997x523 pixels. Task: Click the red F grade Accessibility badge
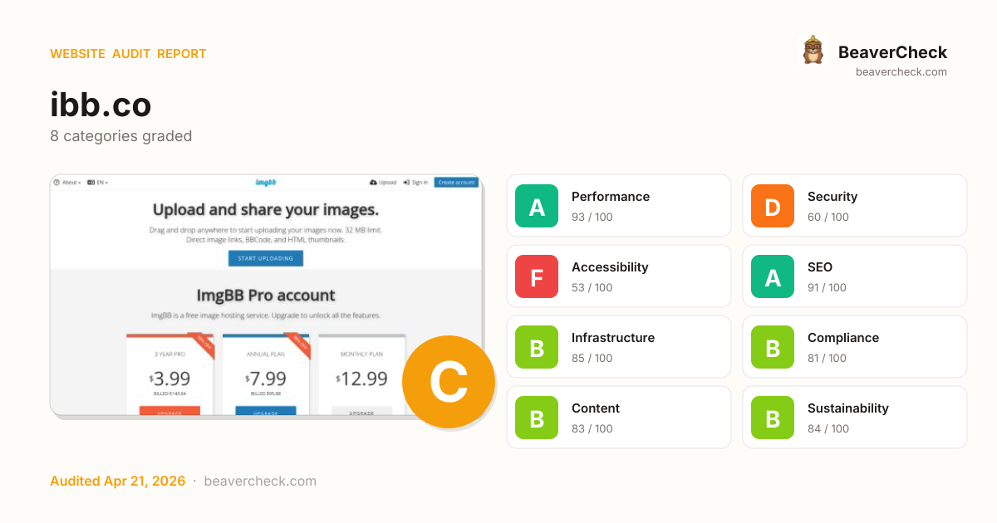coord(537,276)
